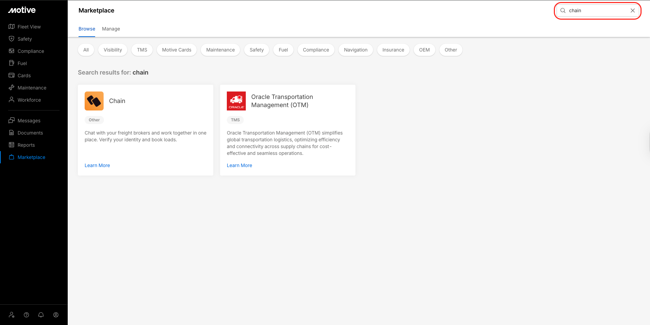Toggle the Visibility category filter
The width and height of the screenshot is (650, 325).
pos(113,50)
